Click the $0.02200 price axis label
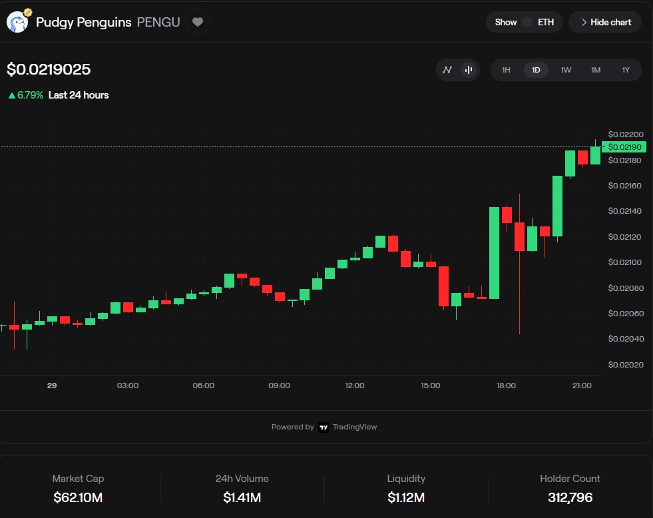The image size is (653, 518). click(x=626, y=134)
